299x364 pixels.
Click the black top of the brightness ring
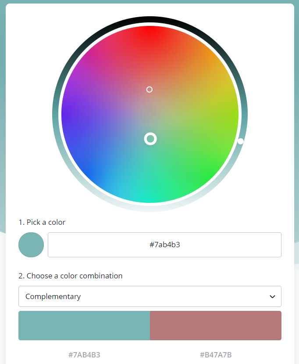coord(150,19)
